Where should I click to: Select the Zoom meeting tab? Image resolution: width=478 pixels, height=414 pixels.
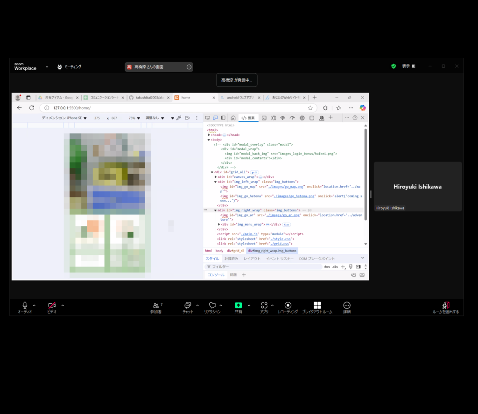click(x=69, y=67)
